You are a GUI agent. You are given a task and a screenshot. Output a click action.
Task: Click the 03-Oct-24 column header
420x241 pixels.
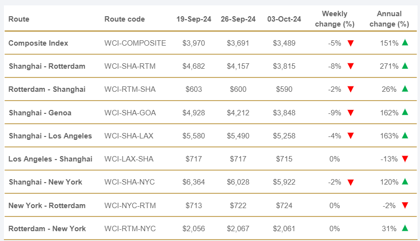click(284, 19)
